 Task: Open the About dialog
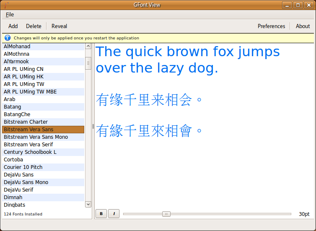[303, 26]
